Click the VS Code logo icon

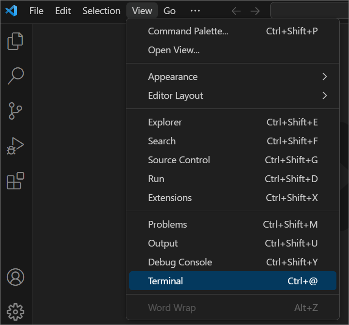pos(11,11)
